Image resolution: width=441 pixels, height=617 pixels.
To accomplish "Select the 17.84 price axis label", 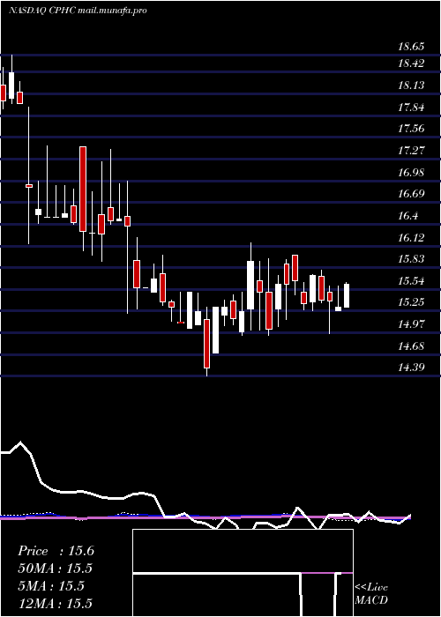I will pos(411,107).
